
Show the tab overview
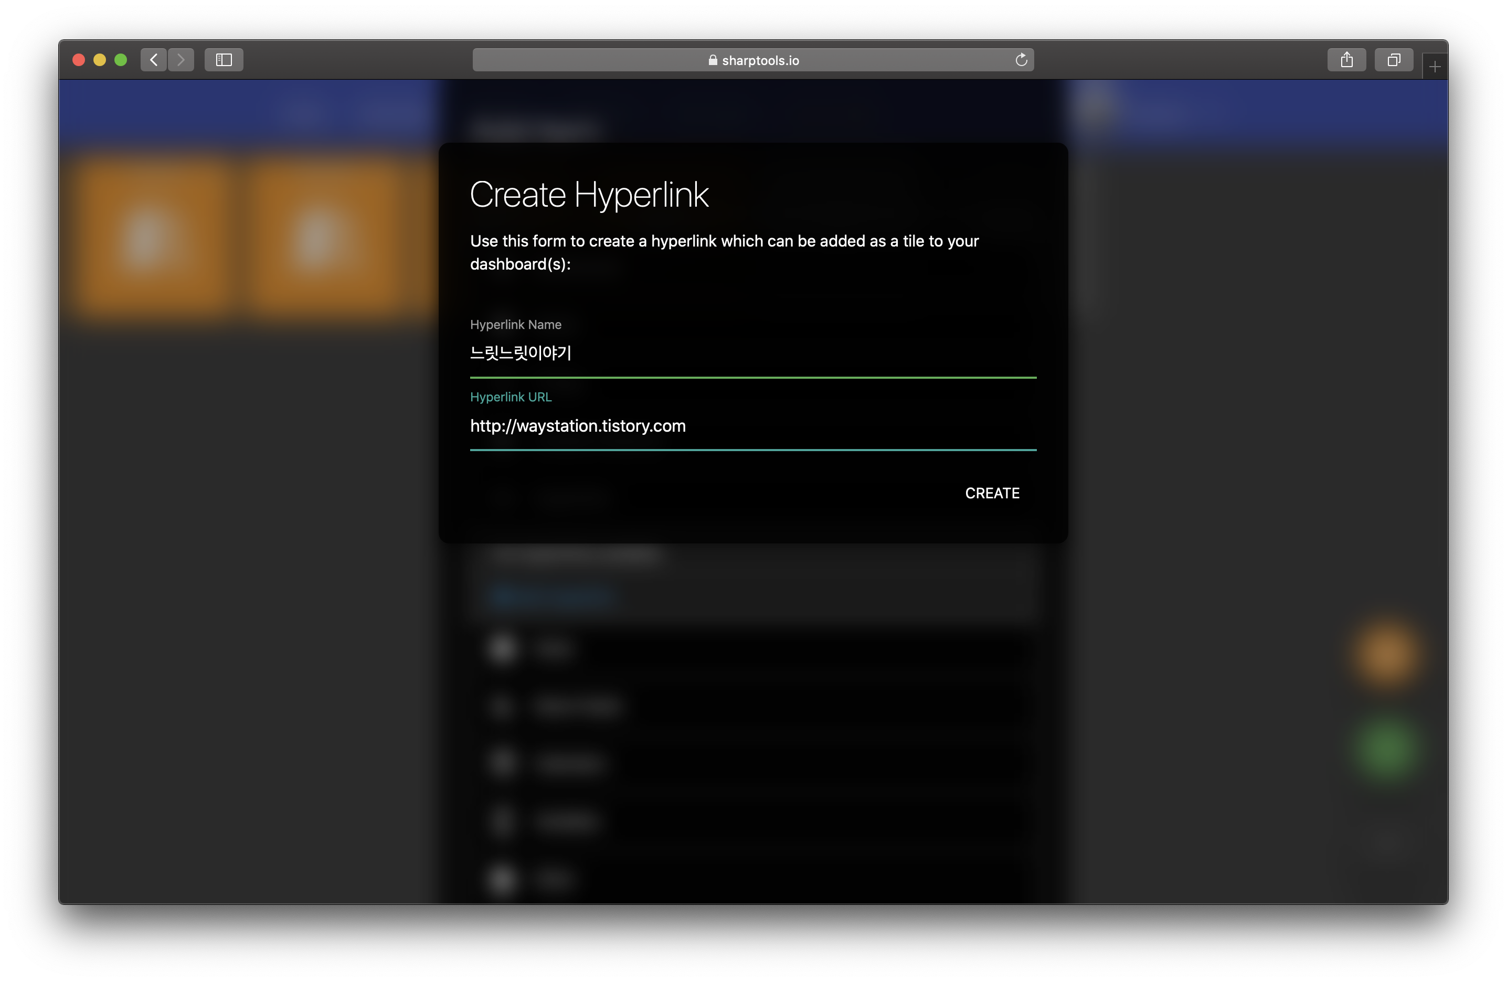(x=1393, y=59)
